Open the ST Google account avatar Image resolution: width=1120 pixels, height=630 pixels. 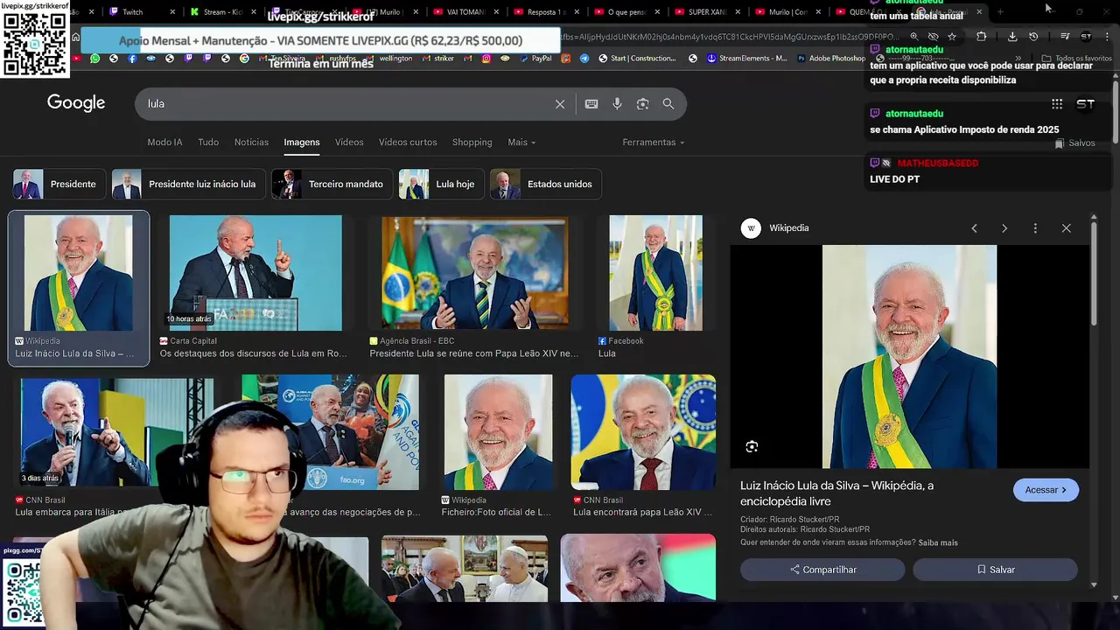[1085, 104]
